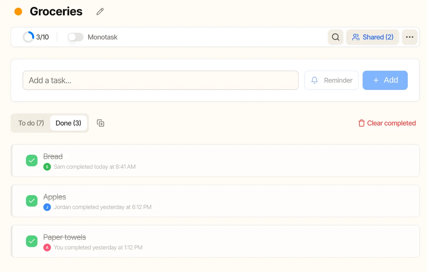Open the Shared (2) members button
The width and height of the screenshot is (427, 272).
coord(373,37)
